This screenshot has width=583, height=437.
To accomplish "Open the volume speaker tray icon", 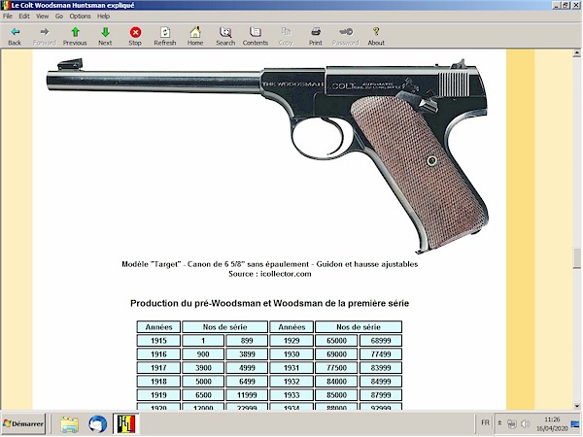I will [x=525, y=423].
